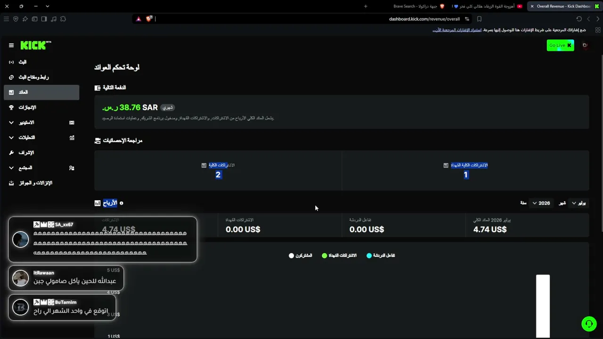Screen dimensions: 603x339
Task: Close the Overall Revenue tab
Action: pos(532,6)
